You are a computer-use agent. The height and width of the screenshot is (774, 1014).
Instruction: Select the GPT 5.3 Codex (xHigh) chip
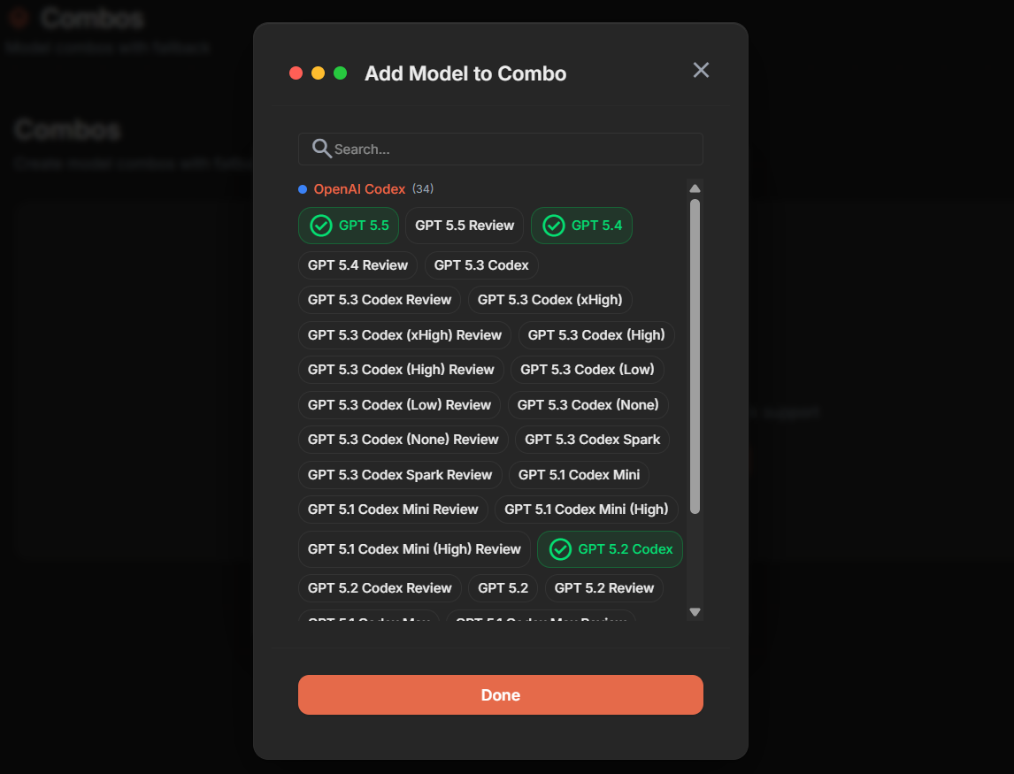click(x=549, y=300)
